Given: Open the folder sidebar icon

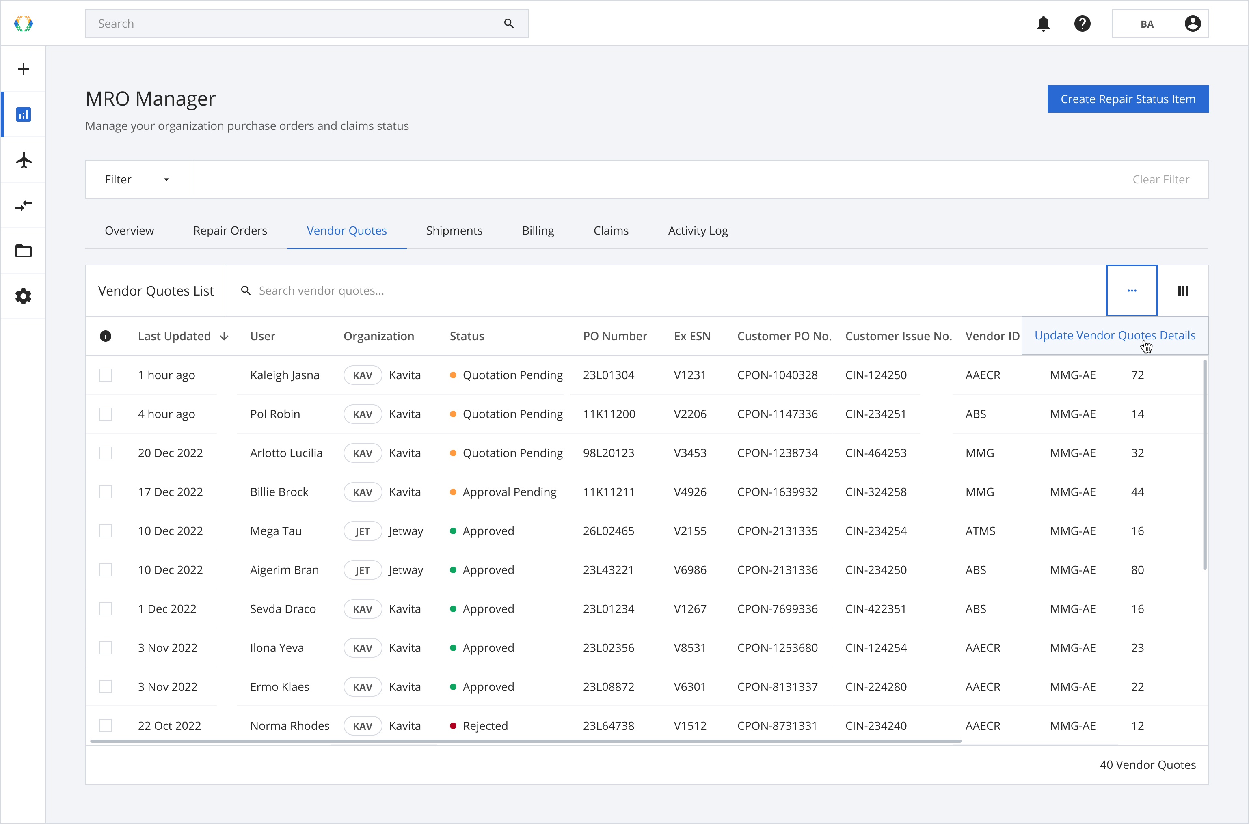Looking at the screenshot, I should point(23,251).
